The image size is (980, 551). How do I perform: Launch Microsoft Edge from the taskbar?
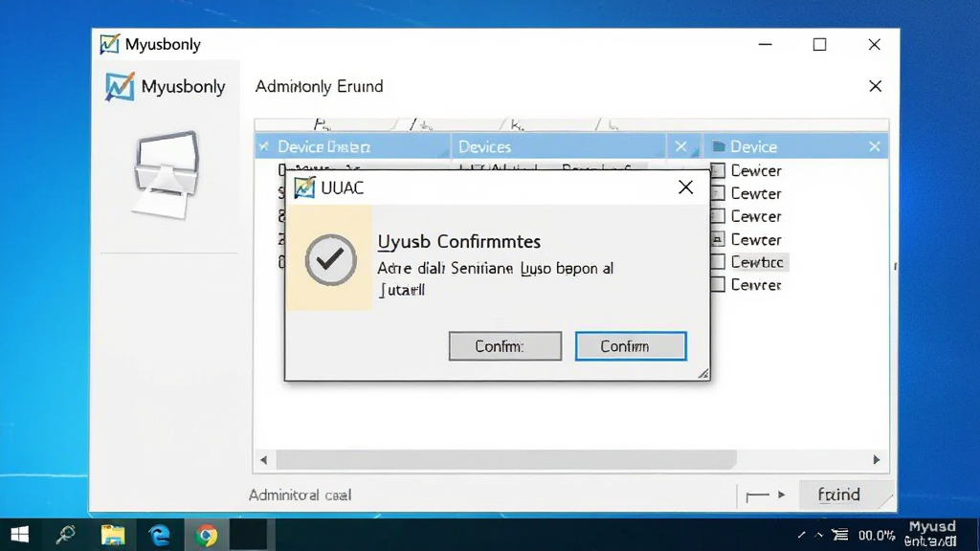pos(160,535)
